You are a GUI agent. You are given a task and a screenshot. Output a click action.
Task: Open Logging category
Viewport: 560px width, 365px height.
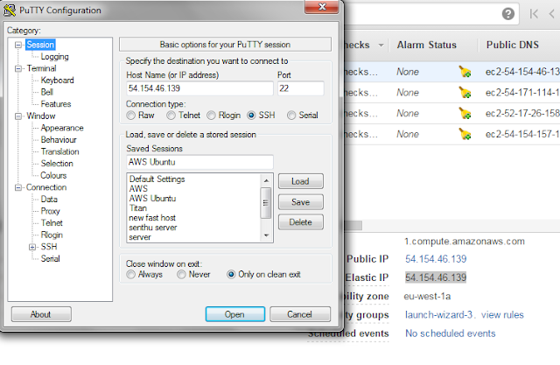click(54, 56)
